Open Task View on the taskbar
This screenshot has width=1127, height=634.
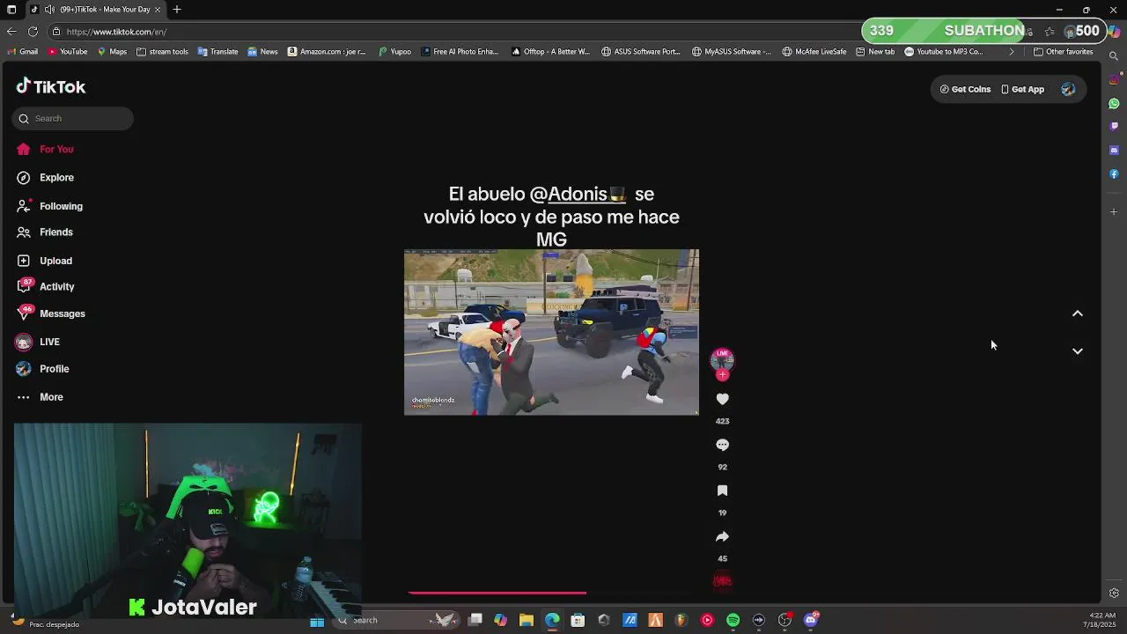click(475, 621)
